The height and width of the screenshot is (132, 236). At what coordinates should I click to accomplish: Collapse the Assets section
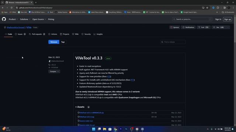tap(80, 107)
